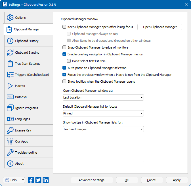Click the Options gear icon

pyautogui.click(x=10, y=18)
